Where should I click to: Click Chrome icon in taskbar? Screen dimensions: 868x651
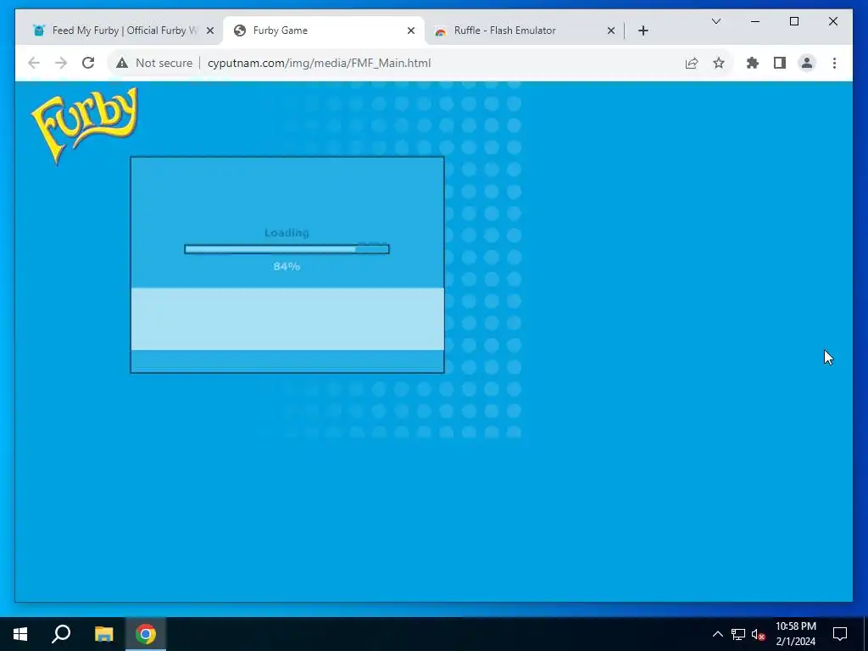coord(146,634)
